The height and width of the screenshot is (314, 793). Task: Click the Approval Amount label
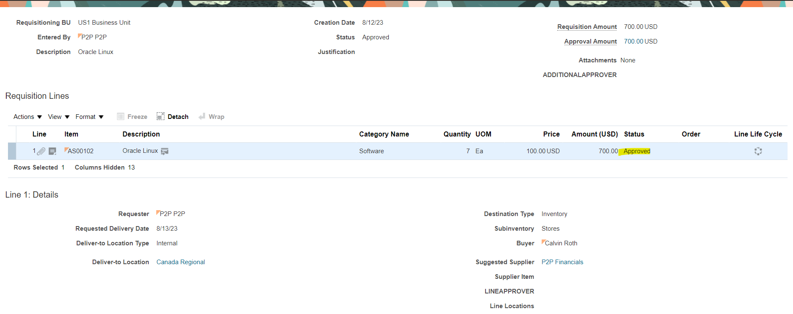point(590,41)
